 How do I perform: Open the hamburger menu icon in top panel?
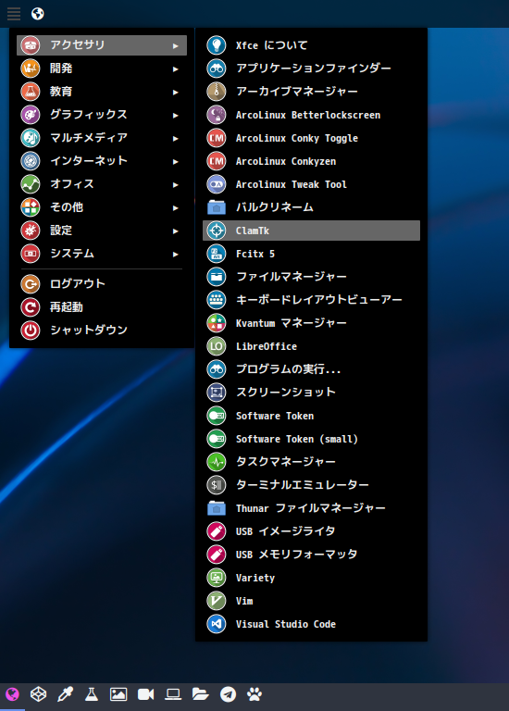coord(14,14)
